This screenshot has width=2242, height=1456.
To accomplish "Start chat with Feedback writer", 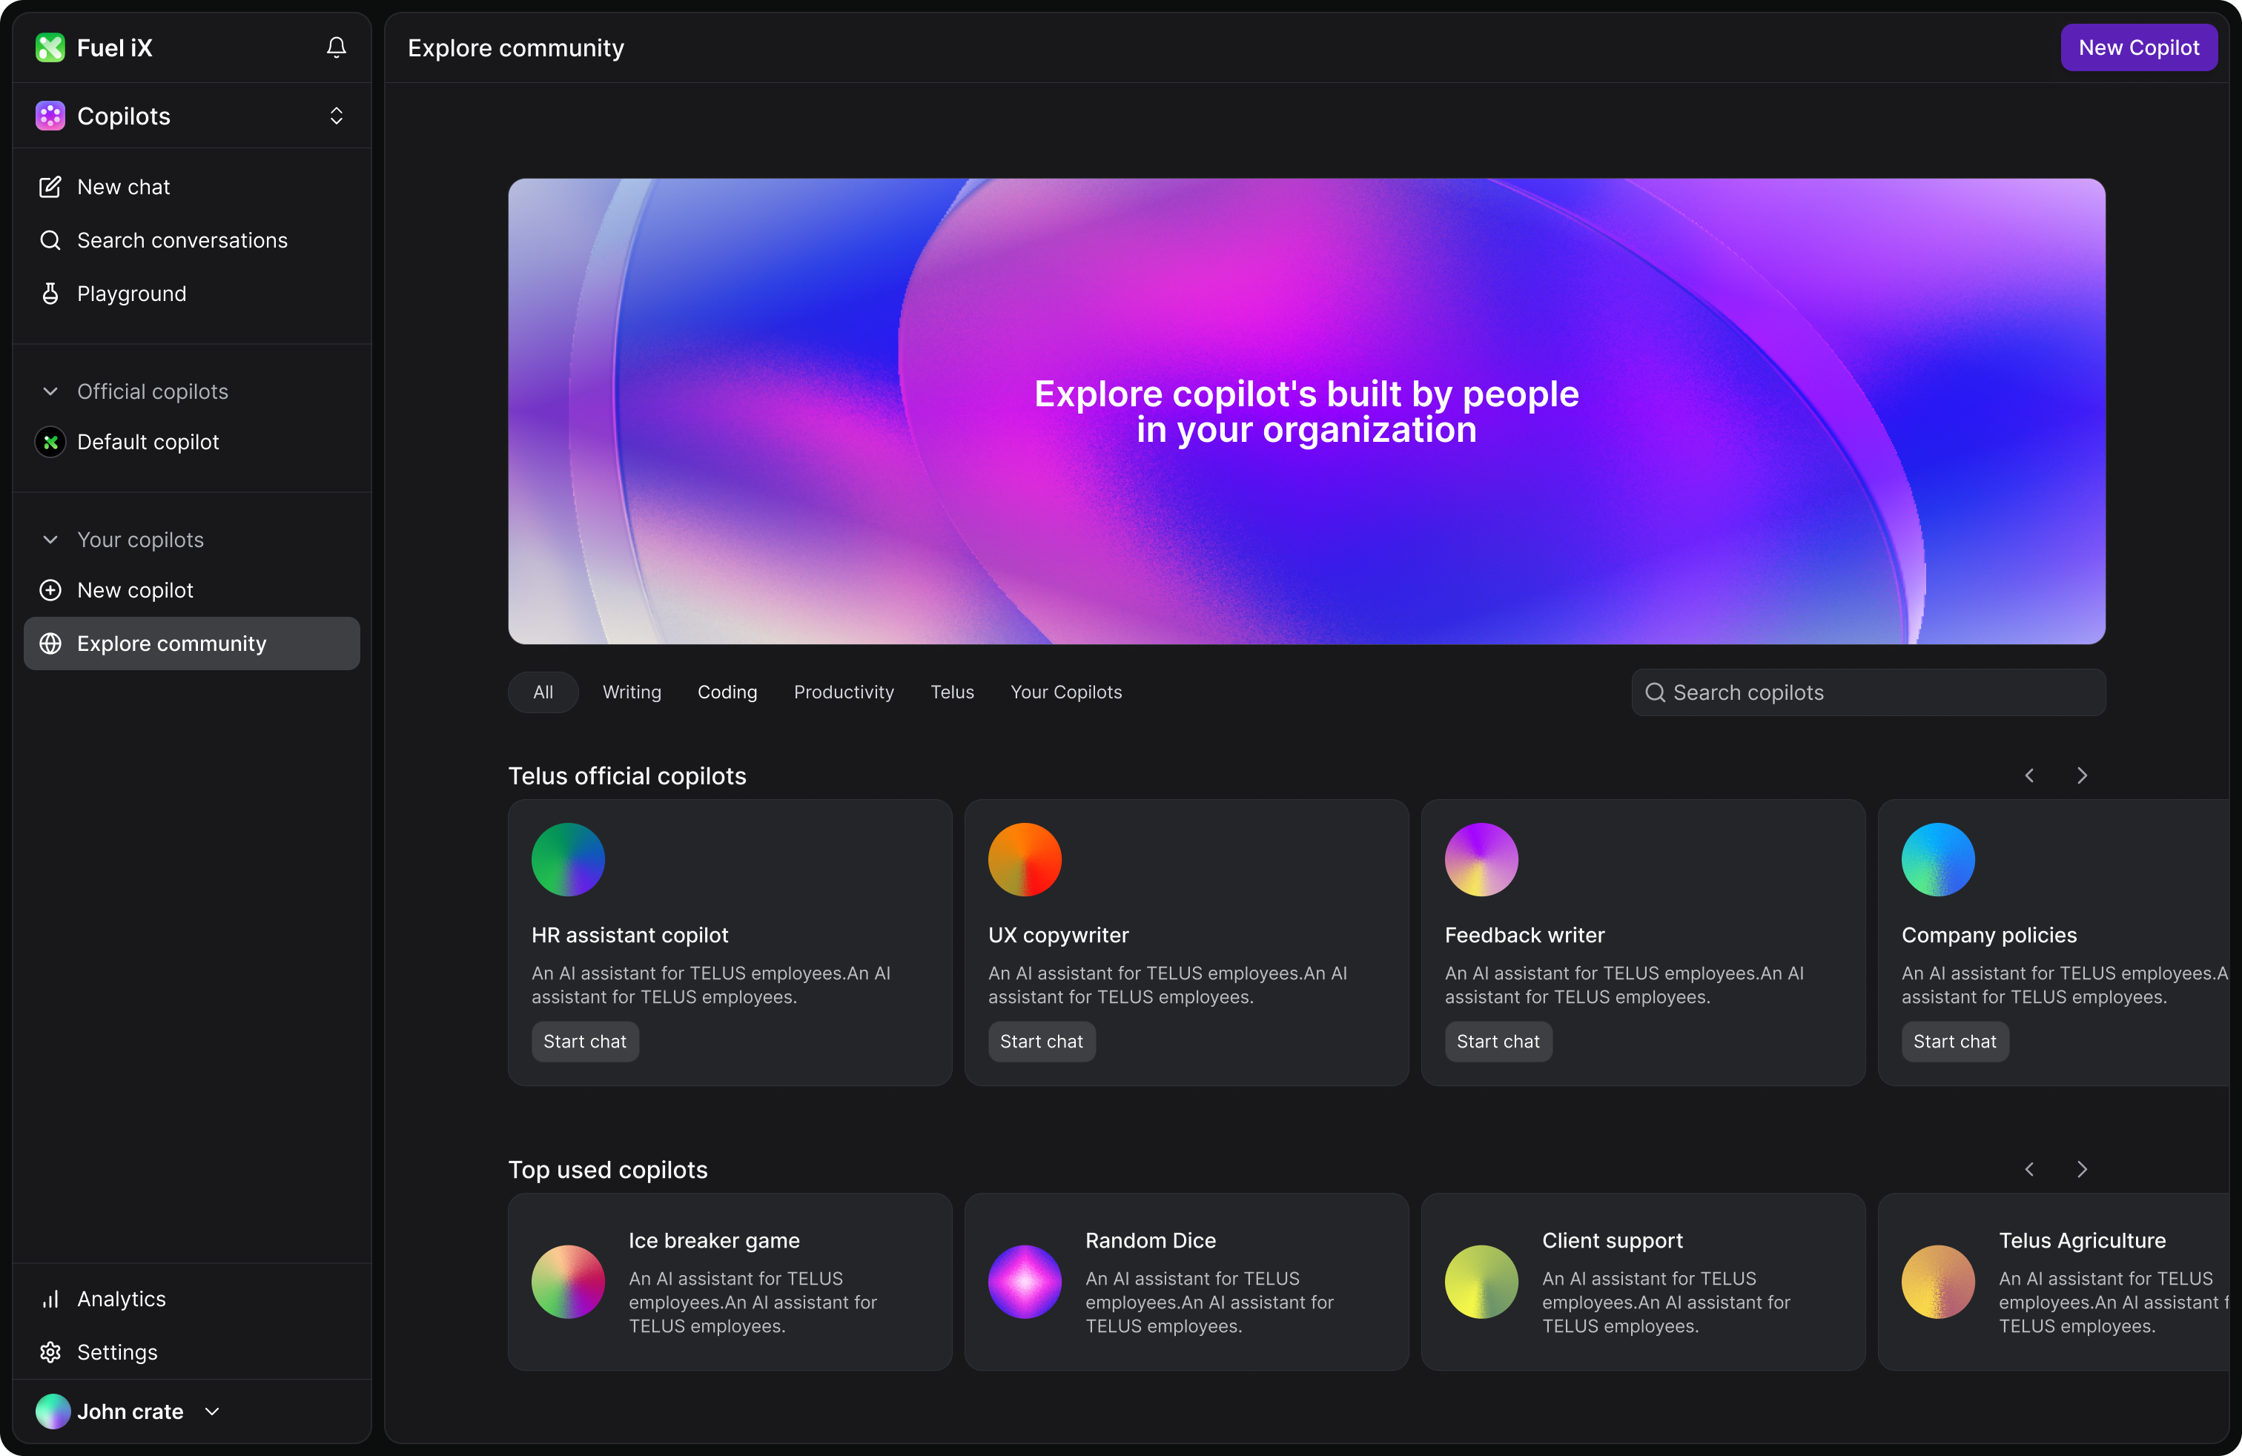I will coord(1499,1042).
